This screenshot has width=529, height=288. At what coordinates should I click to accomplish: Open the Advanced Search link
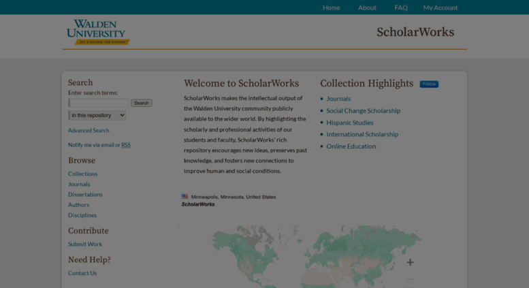89,130
